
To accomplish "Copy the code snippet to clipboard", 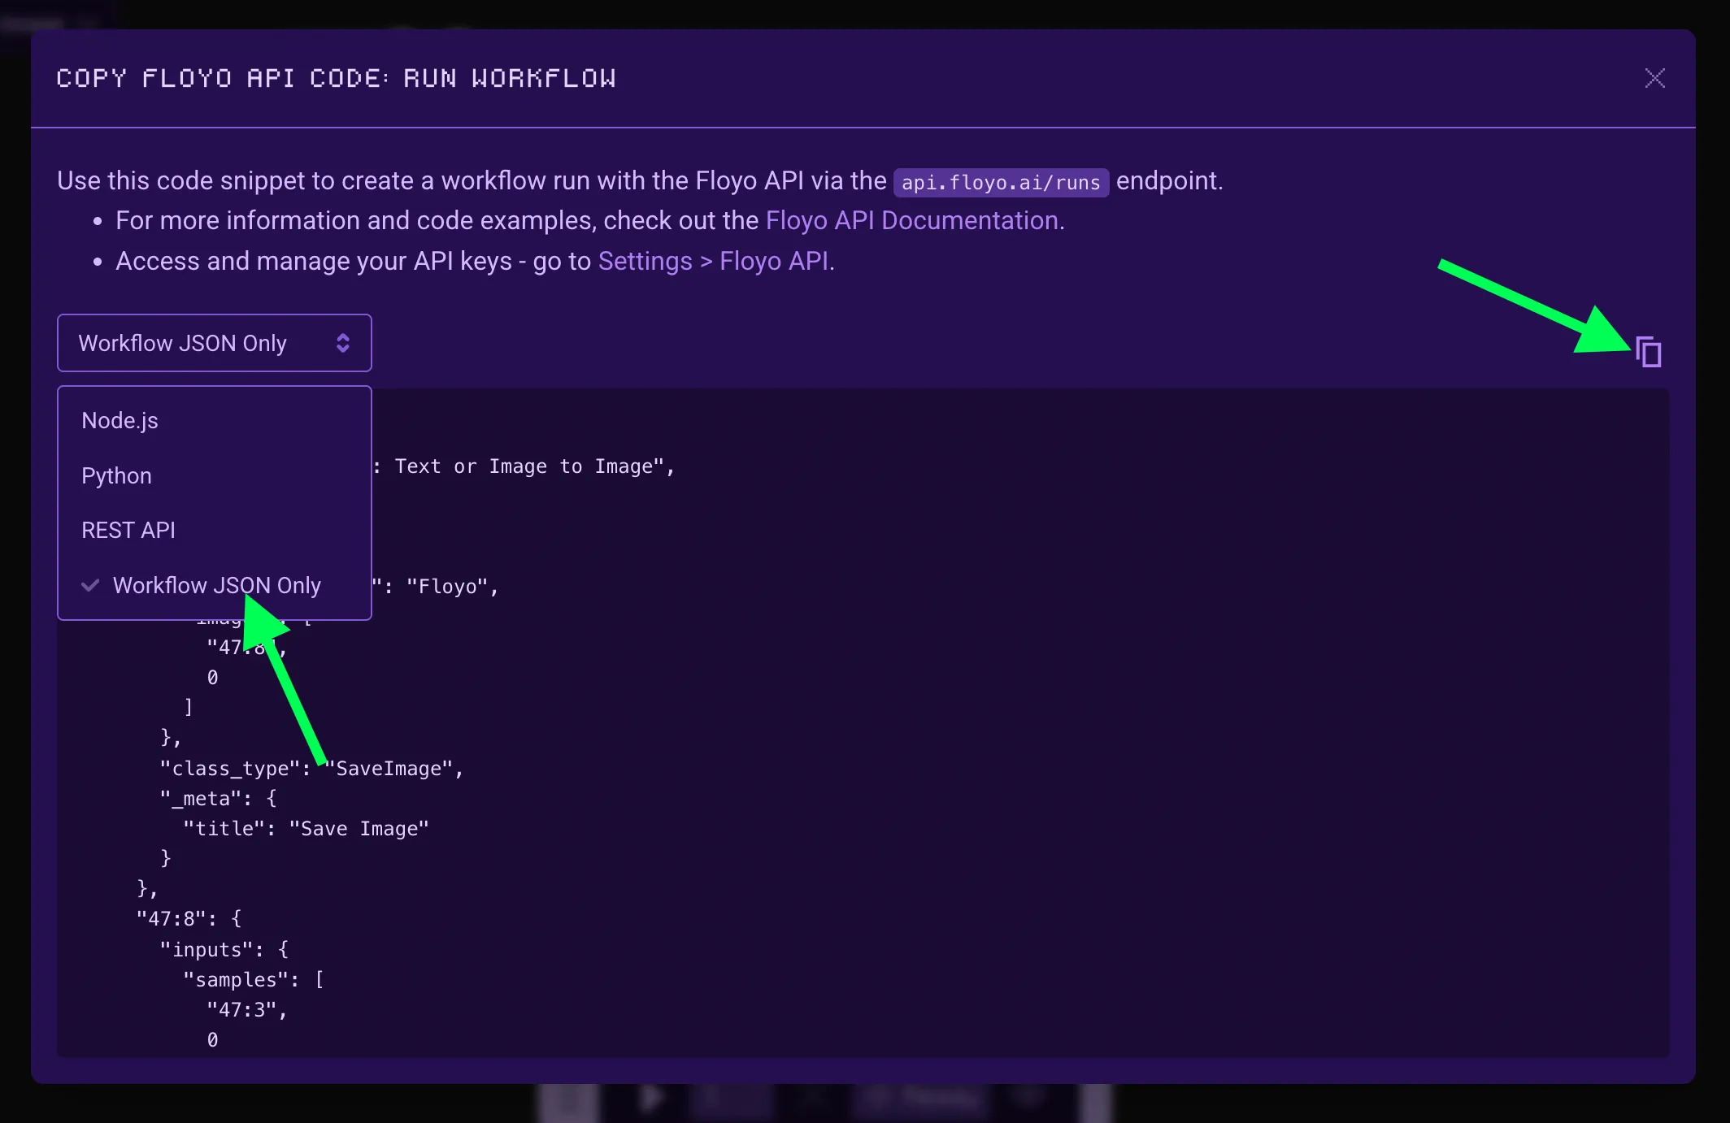I will pyautogui.click(x=1649, y=352).
